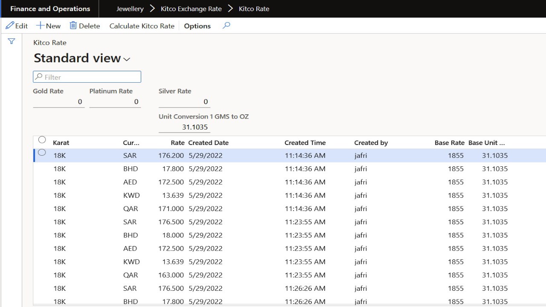Click the rate cell 163.000
The width and height of the screenshot is (546, 307).
coord(171,275)
